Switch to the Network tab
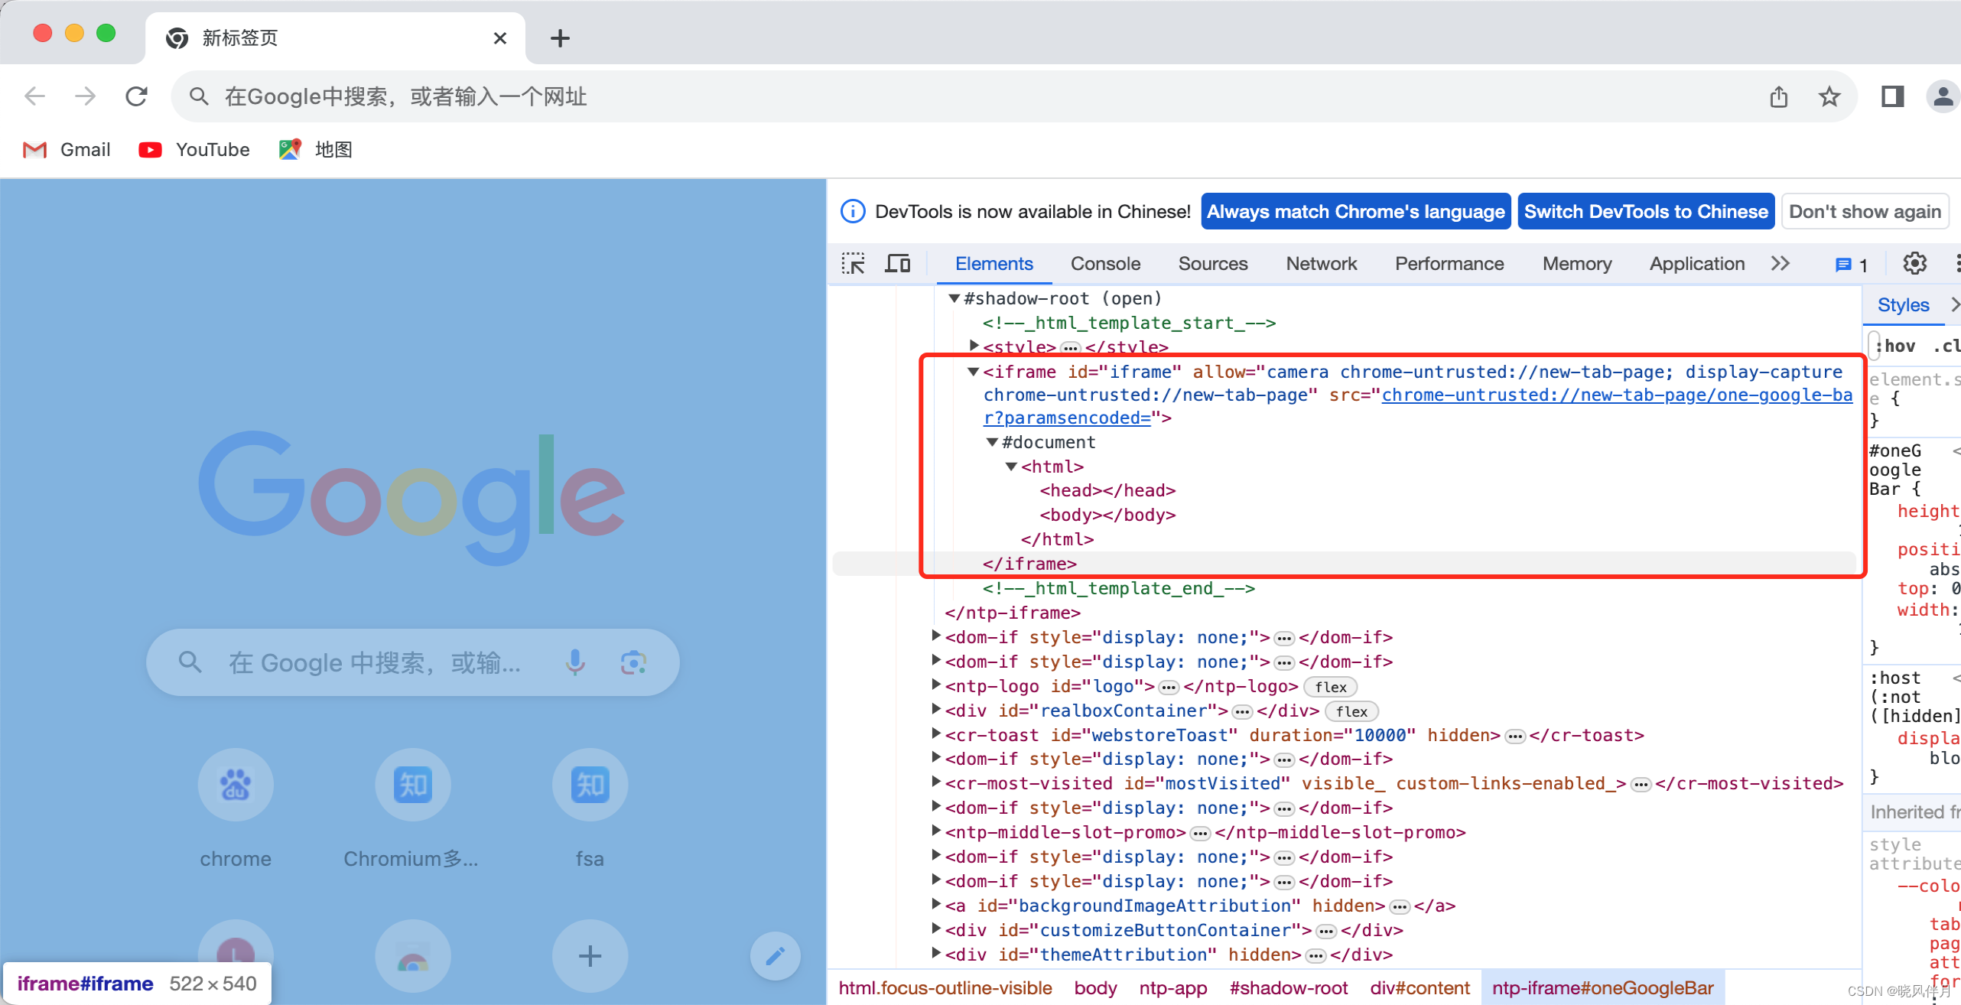 (x=1321, y=264)
